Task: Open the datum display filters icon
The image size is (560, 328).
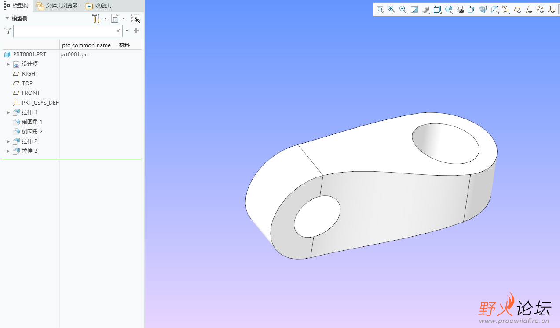Action: [x=506, y=9]
